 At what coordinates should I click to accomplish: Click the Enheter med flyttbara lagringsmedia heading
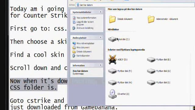click(126, 50)
